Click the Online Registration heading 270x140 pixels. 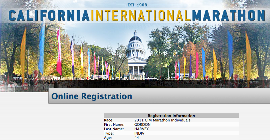[91, 97]
